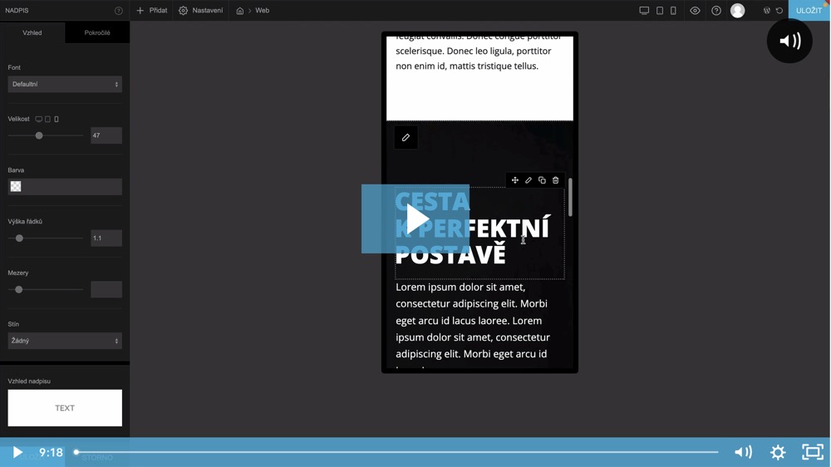Open help via the top bar question mark
The image size is (831, 467).
716,11
